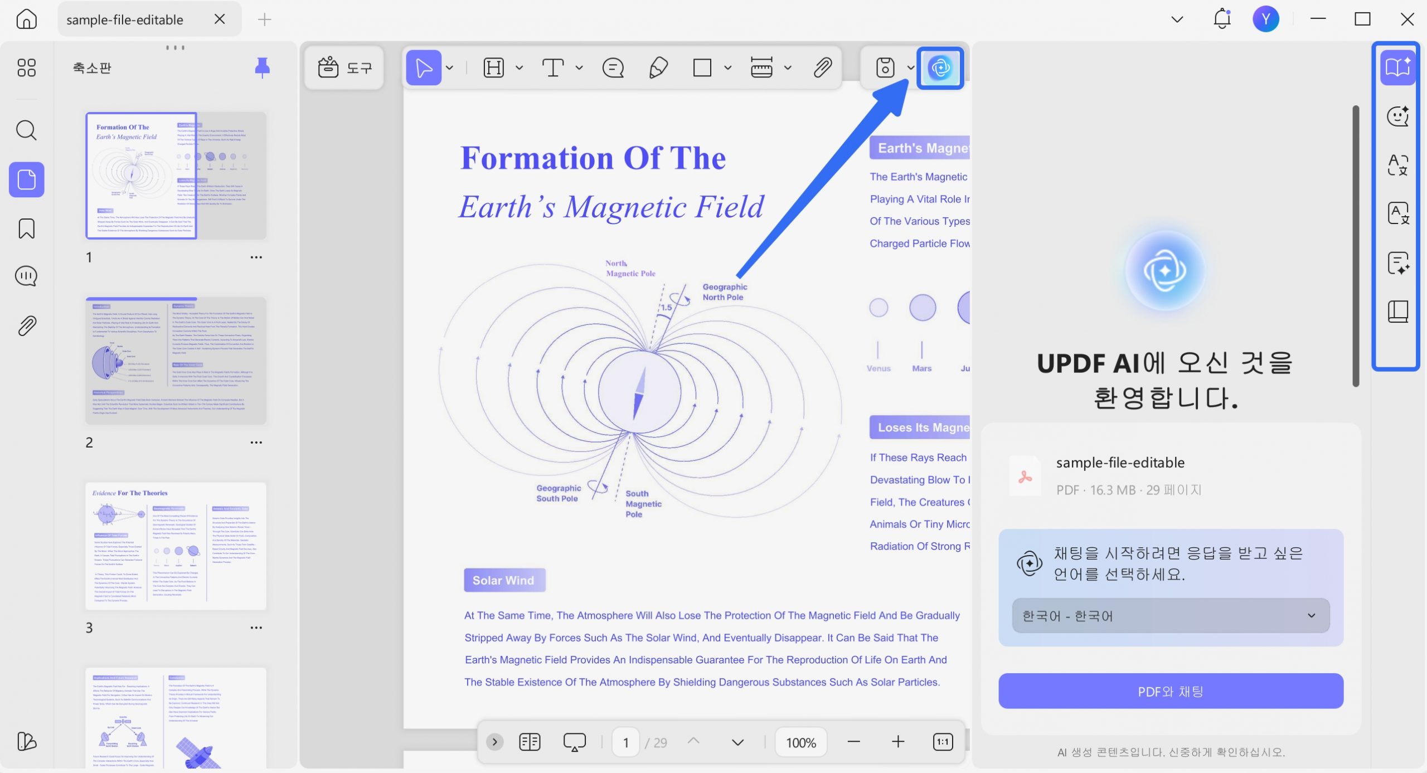Open the AI chat face icon
The height and width of the screenshot is (773, 1427).
[1397, 116]
